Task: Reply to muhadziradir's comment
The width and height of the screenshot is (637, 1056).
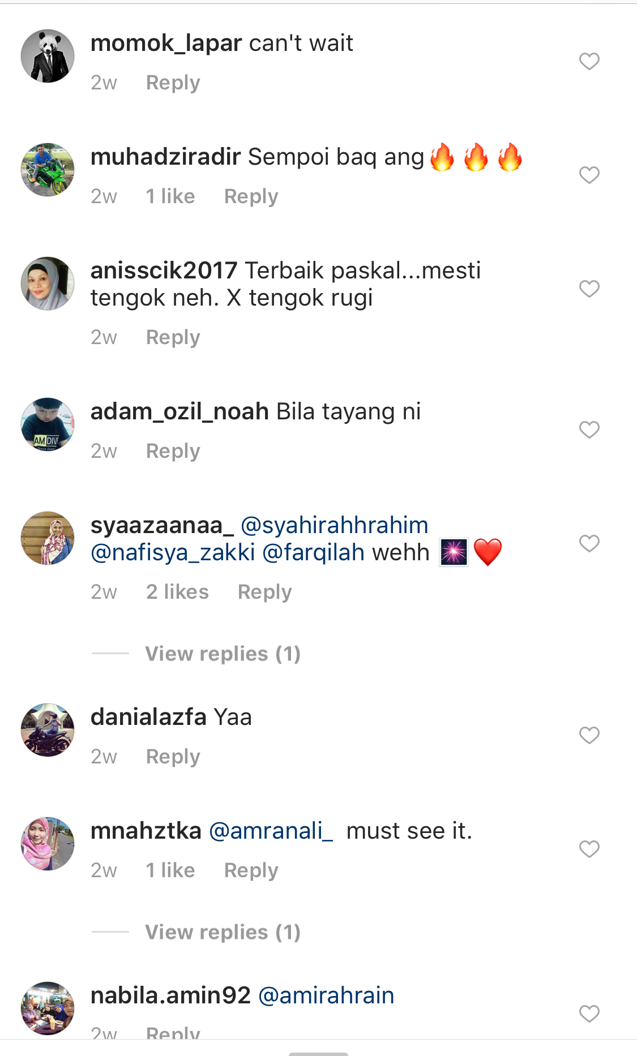Action: [251, 196]
